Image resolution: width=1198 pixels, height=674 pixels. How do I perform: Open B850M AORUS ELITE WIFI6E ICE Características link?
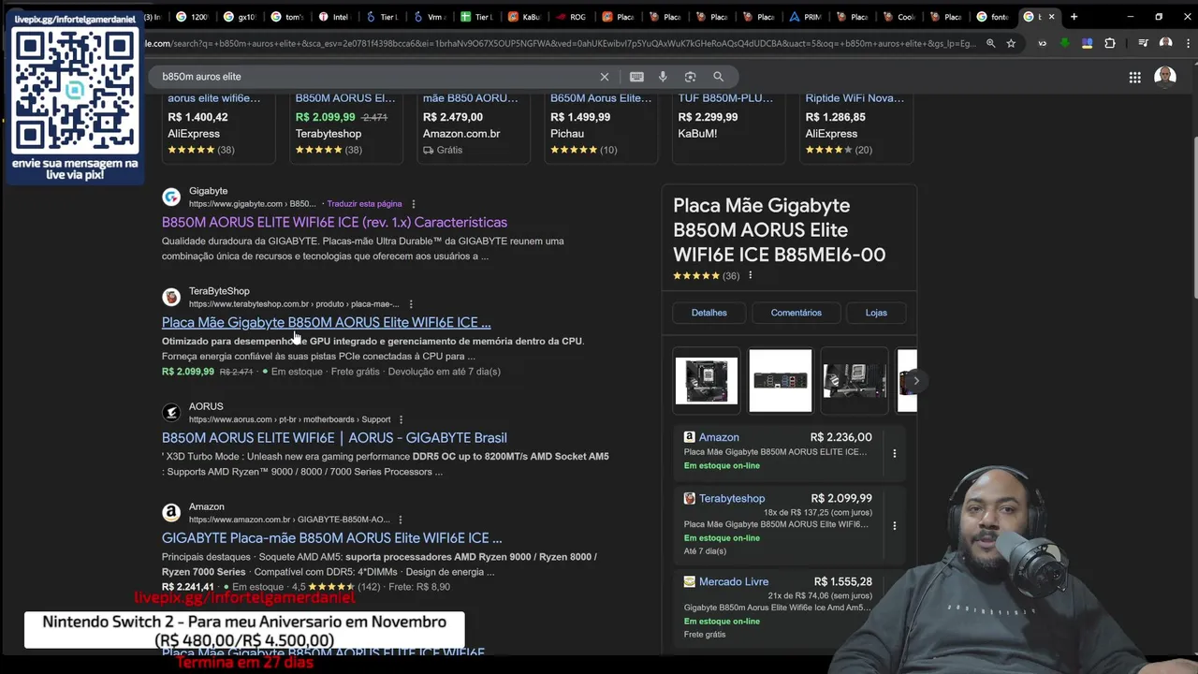(334, 222)
